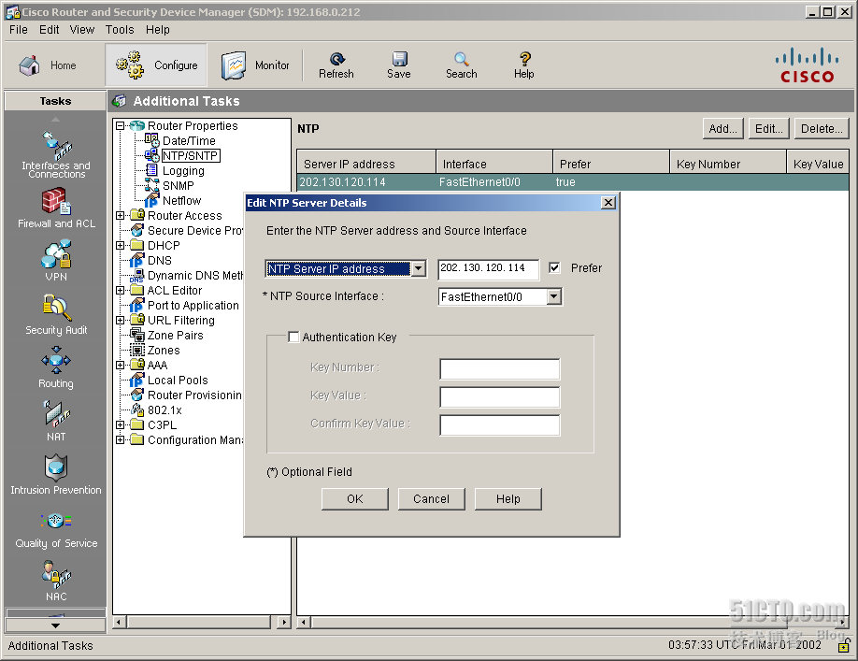
Task: Select the Configure gears icon
Action: [x=130, y=65]
